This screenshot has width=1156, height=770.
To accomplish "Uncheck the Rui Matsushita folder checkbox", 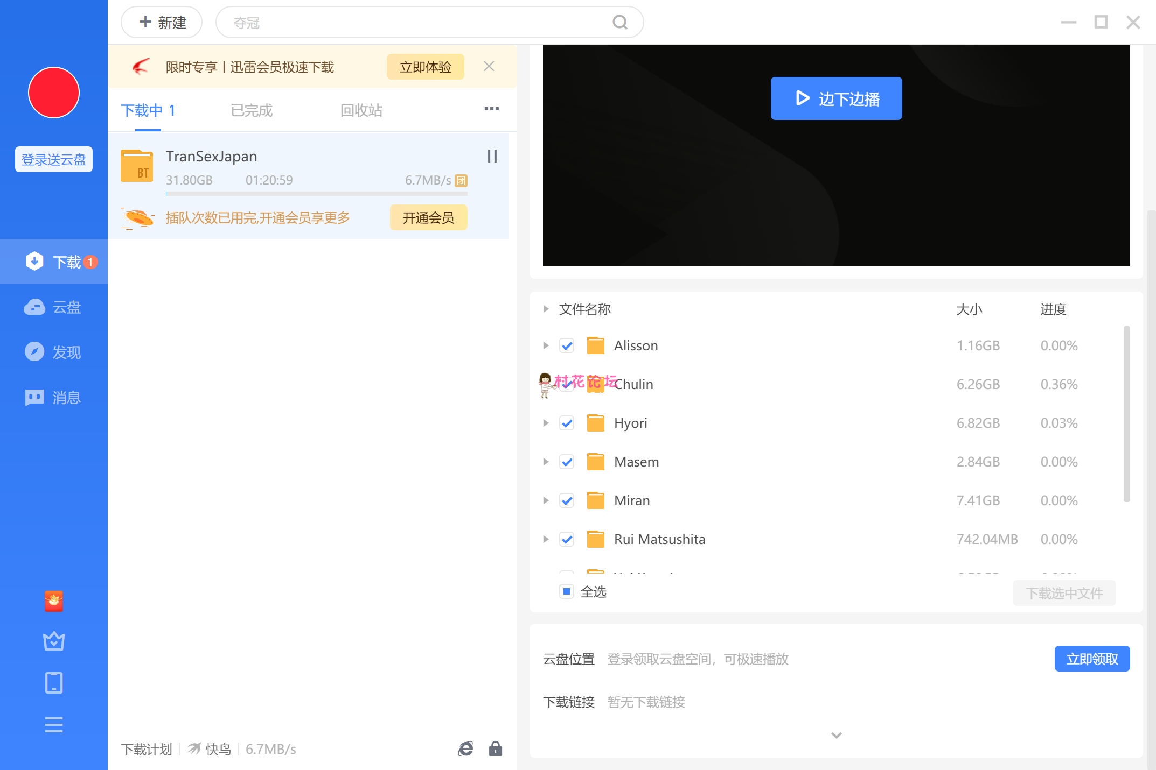I will tap(567, 539).
